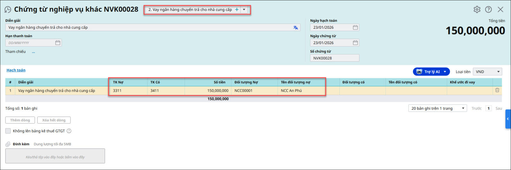
Task: Click the Số chứng từ input field
Action: pos(334,58)
